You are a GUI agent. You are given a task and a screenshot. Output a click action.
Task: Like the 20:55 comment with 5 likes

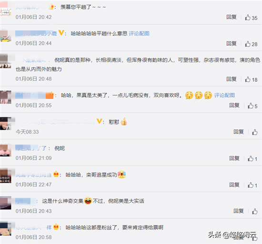251,106
